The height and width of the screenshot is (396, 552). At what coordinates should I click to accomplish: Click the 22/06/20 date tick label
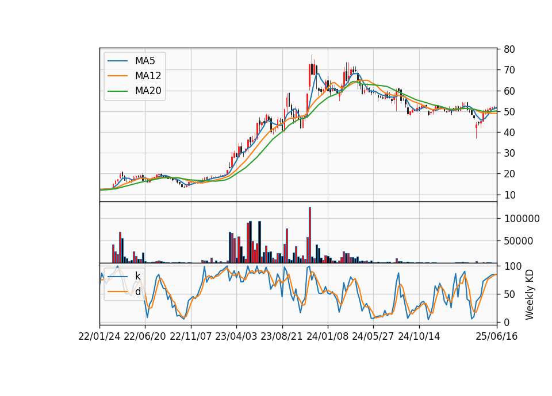pyautogui.click(x=145, y=336)
